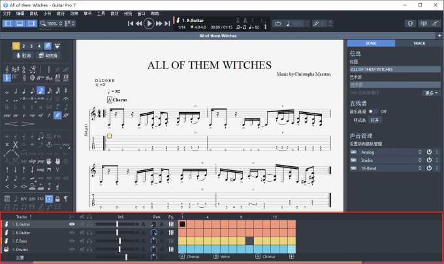Toggle the 音乐会调 concert tone switch
This screenshot has width=444, height=264.
click(372, 111)
